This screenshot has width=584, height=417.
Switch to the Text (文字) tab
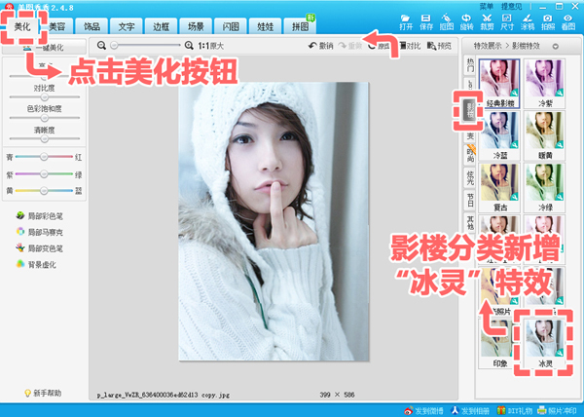pos(127,27)
